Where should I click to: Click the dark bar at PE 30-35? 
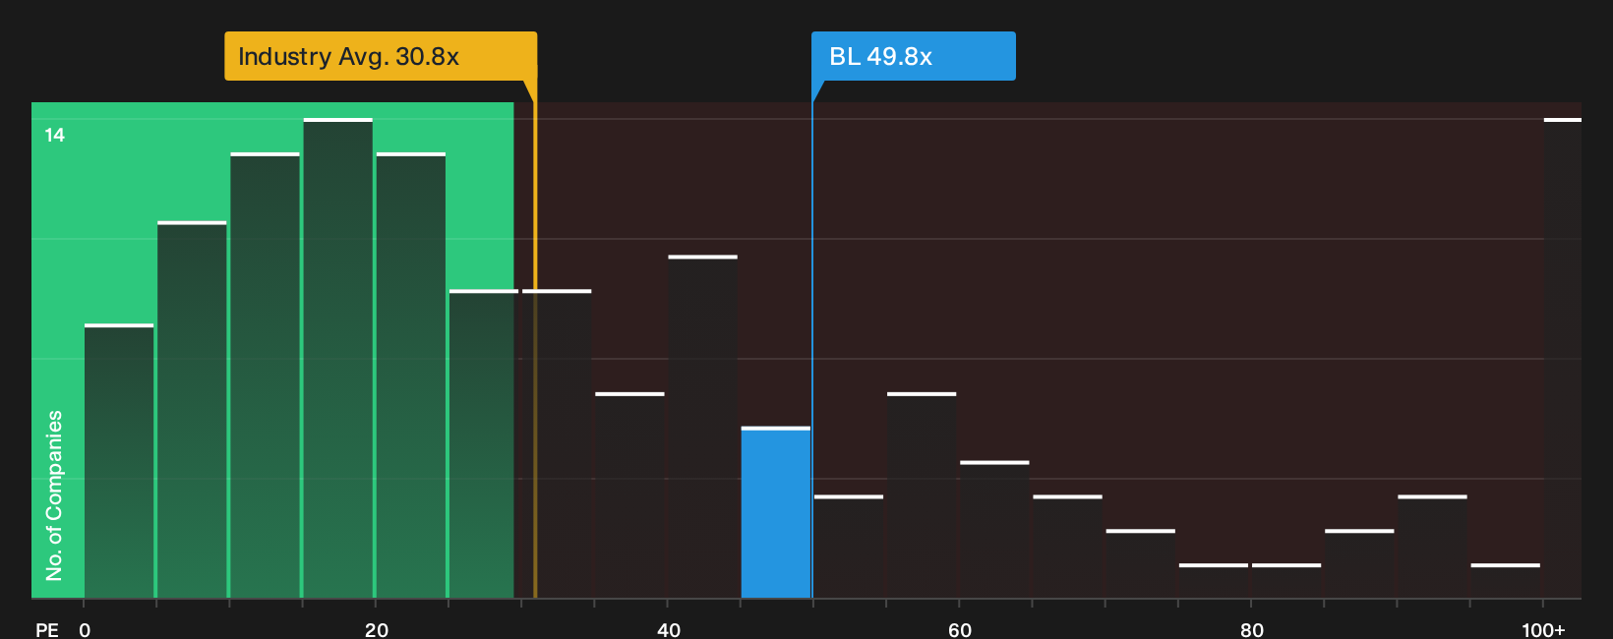coord(557,443)
